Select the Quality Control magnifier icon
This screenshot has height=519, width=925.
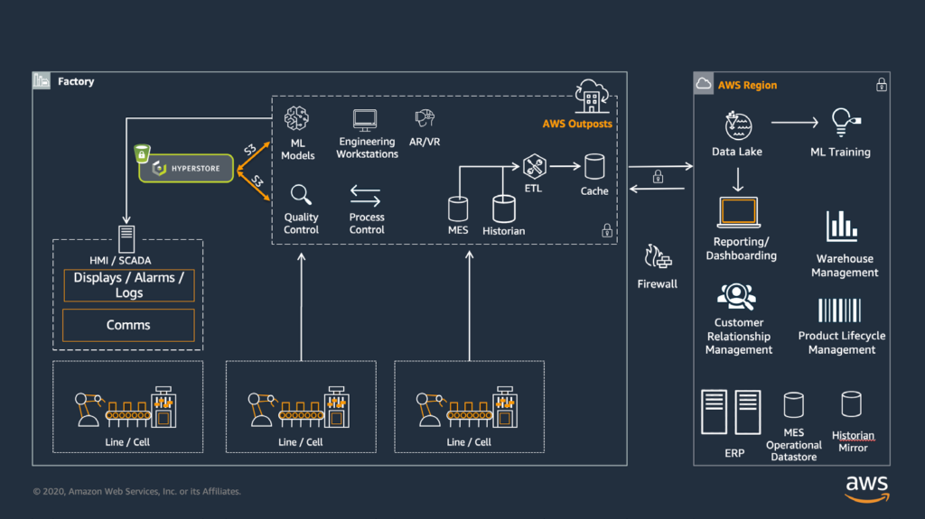(301, 195)
